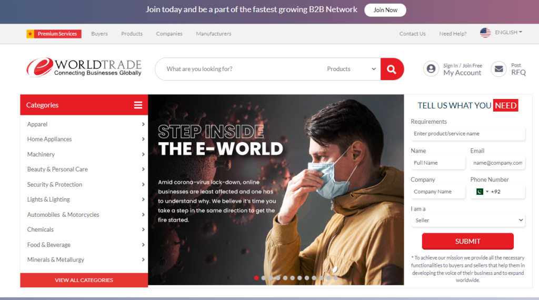Click View All Categories button

[84, 280]
